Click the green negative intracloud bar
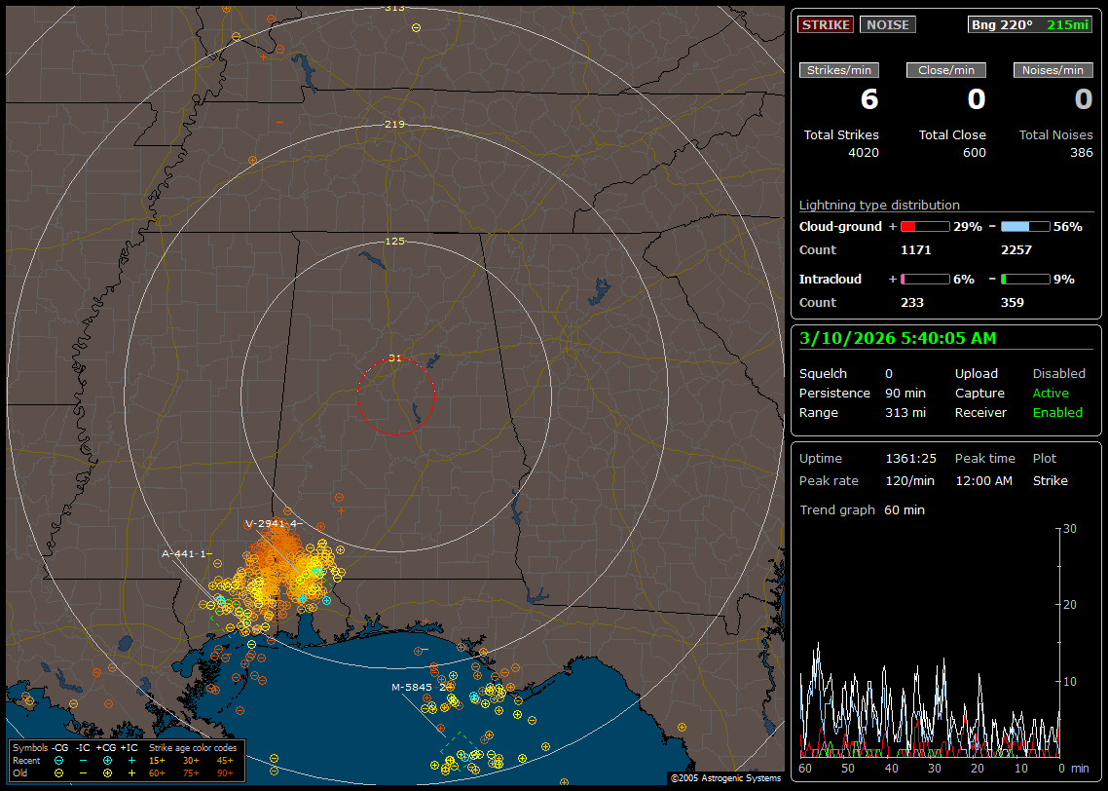Screen dimensions: 1108x791 pos(1025,279)
